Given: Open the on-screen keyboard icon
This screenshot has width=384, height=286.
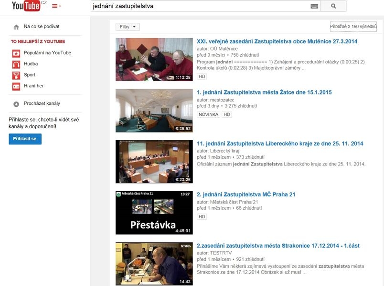Looking at the screenshot, I should point(314,6).
